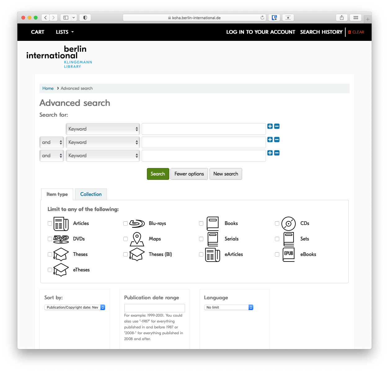Click the Blu-rays disc icon
This screenshot has width=389, height=372.
(137, 223)
